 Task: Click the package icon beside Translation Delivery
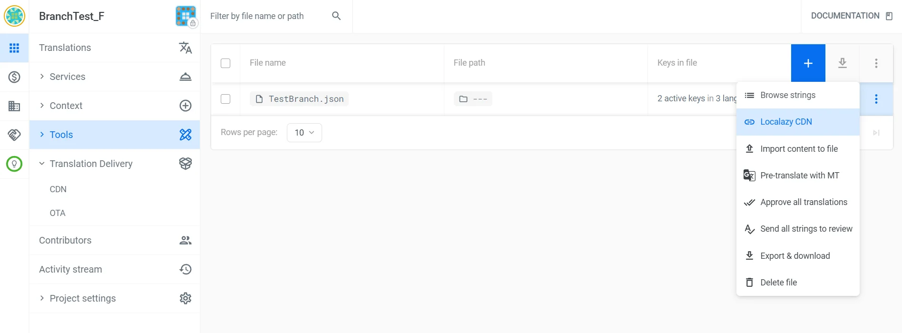click(x=185, y=163)
